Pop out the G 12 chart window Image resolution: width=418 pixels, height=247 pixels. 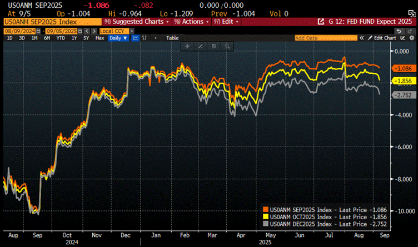(321, 22)
